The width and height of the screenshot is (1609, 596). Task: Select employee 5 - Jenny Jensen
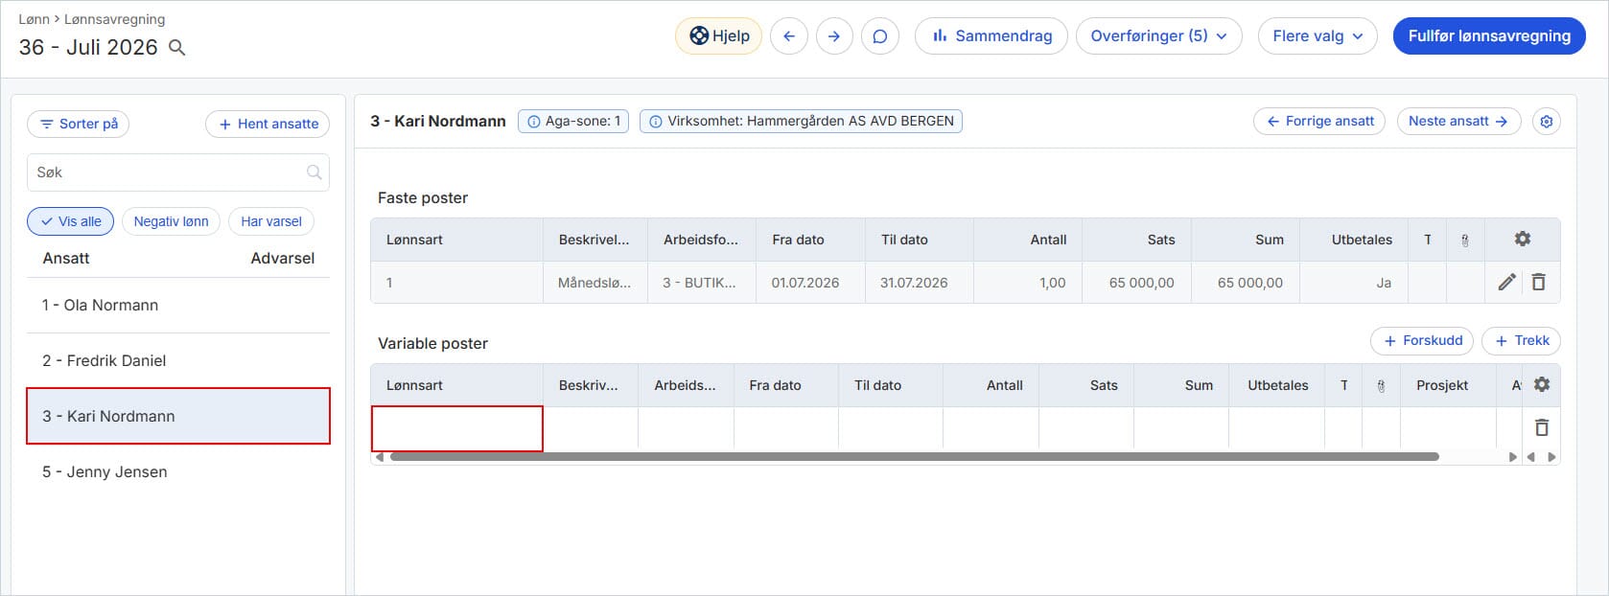[x=178, y=471]
